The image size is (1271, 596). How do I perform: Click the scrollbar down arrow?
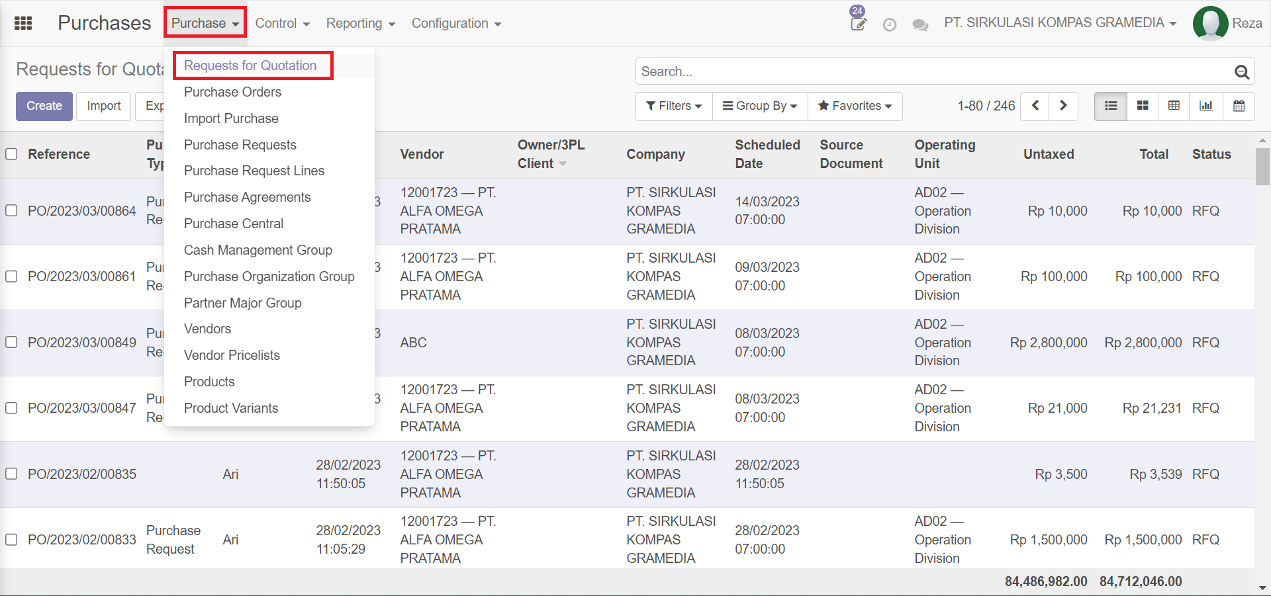(1262, 588)
